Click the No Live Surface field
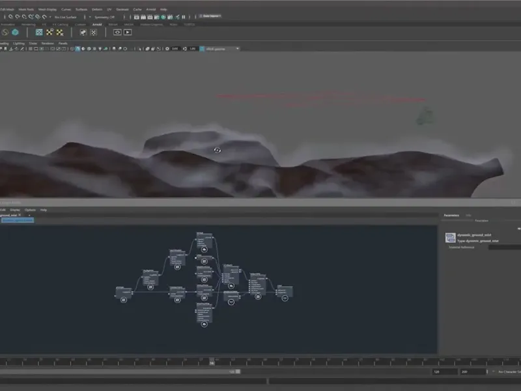This screenshot has height=391, width=521. (66, 17)
